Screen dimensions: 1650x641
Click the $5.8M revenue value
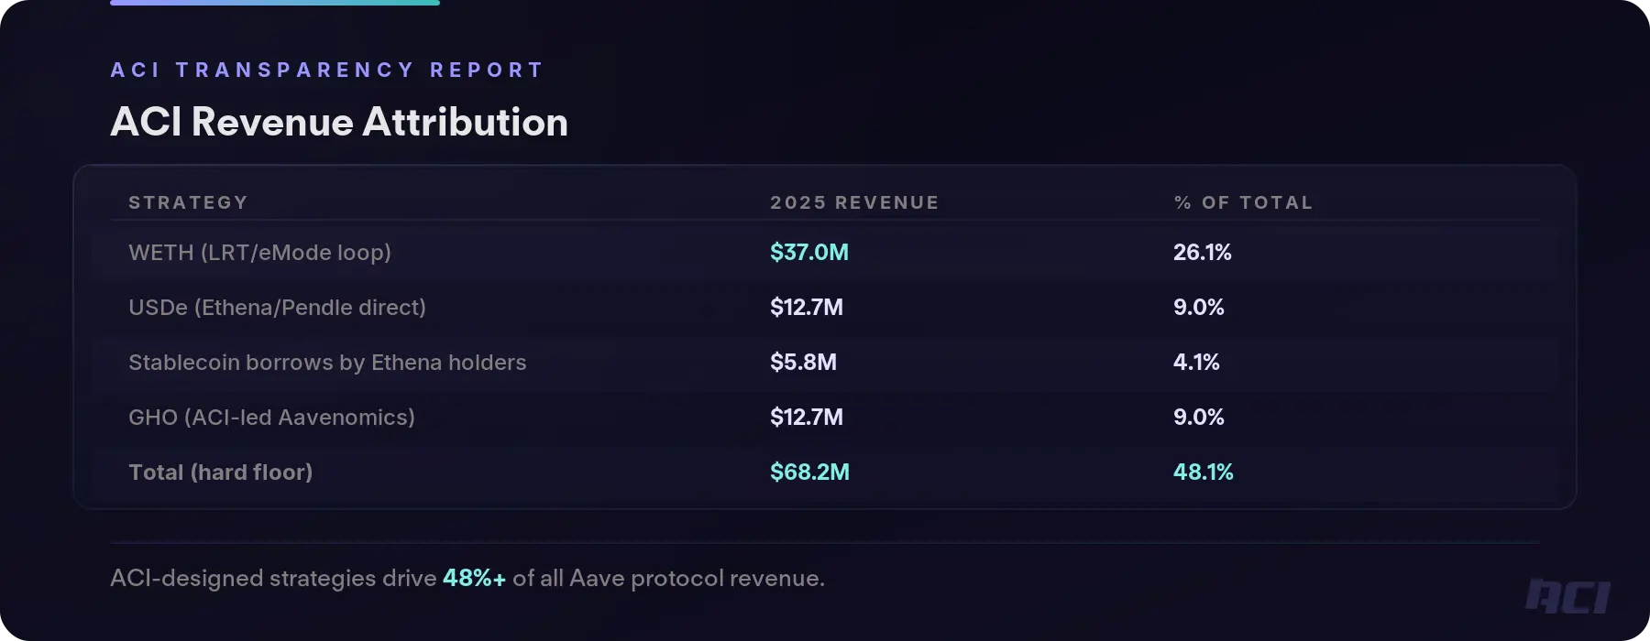(x=803, y=363)
